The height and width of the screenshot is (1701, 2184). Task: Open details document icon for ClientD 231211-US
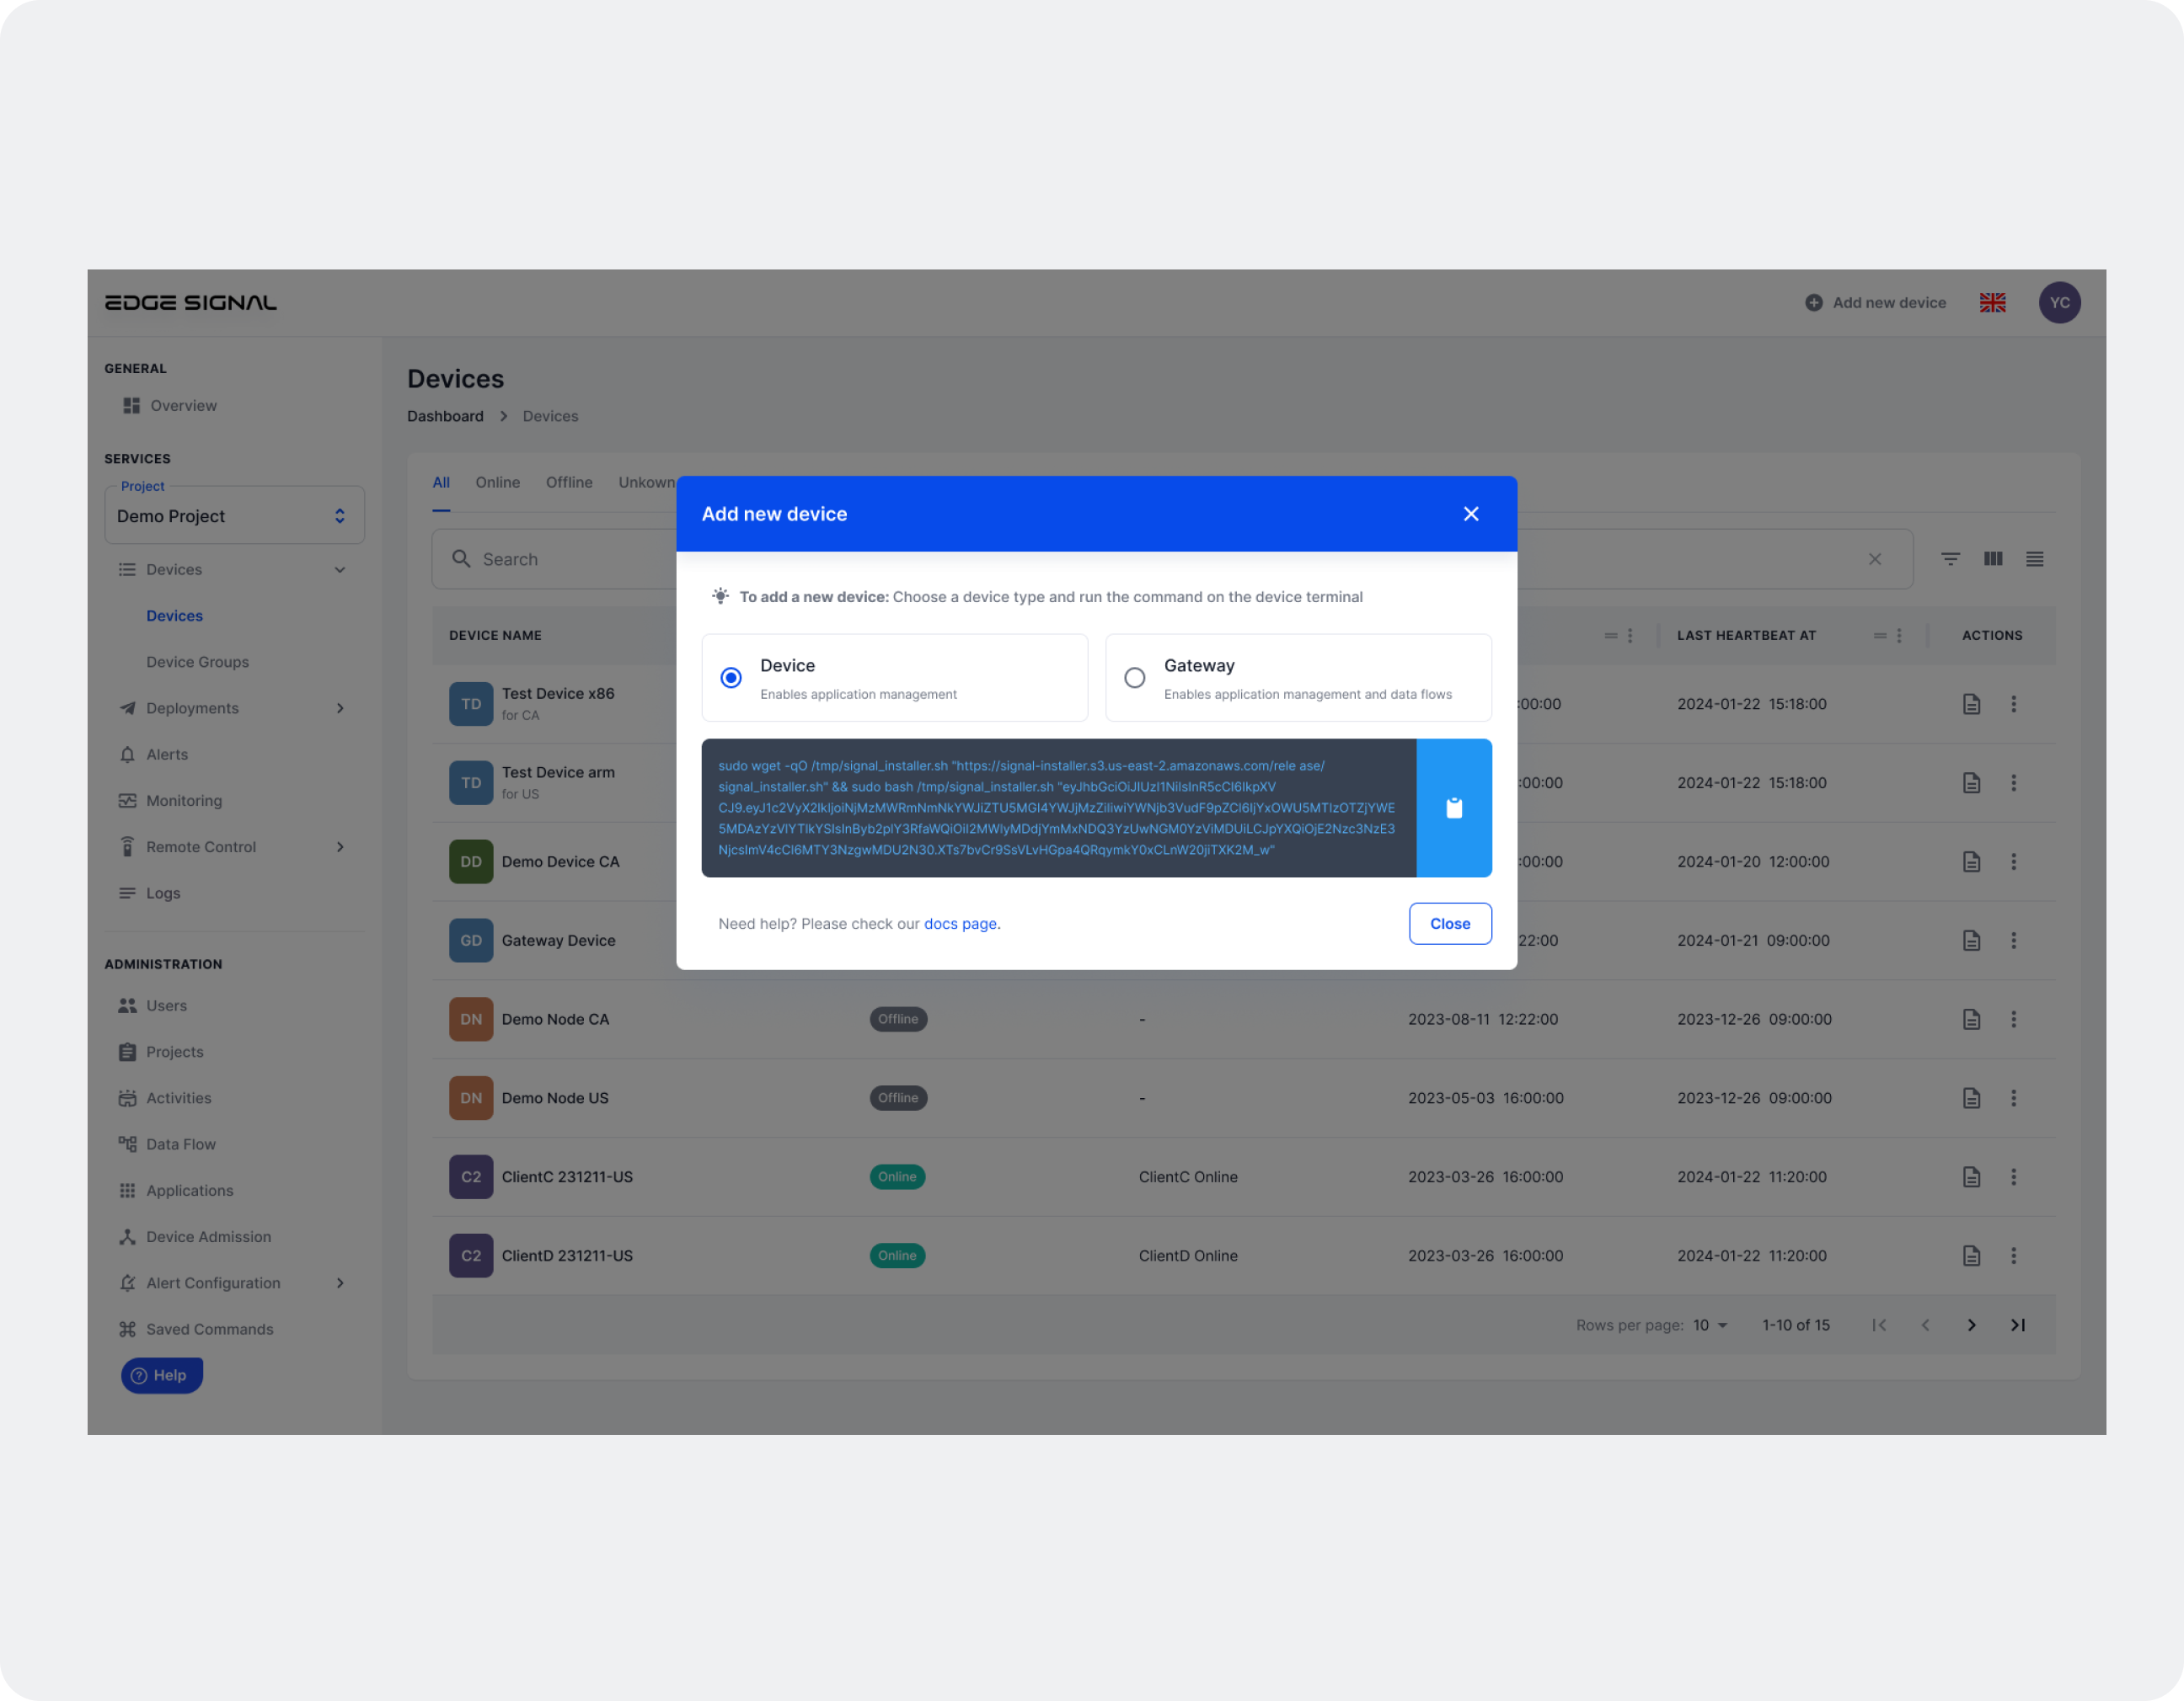tap(1971, 1256)
